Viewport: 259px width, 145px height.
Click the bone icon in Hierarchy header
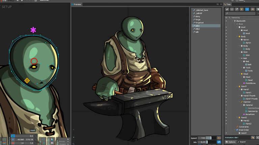(x=229, y=17)
